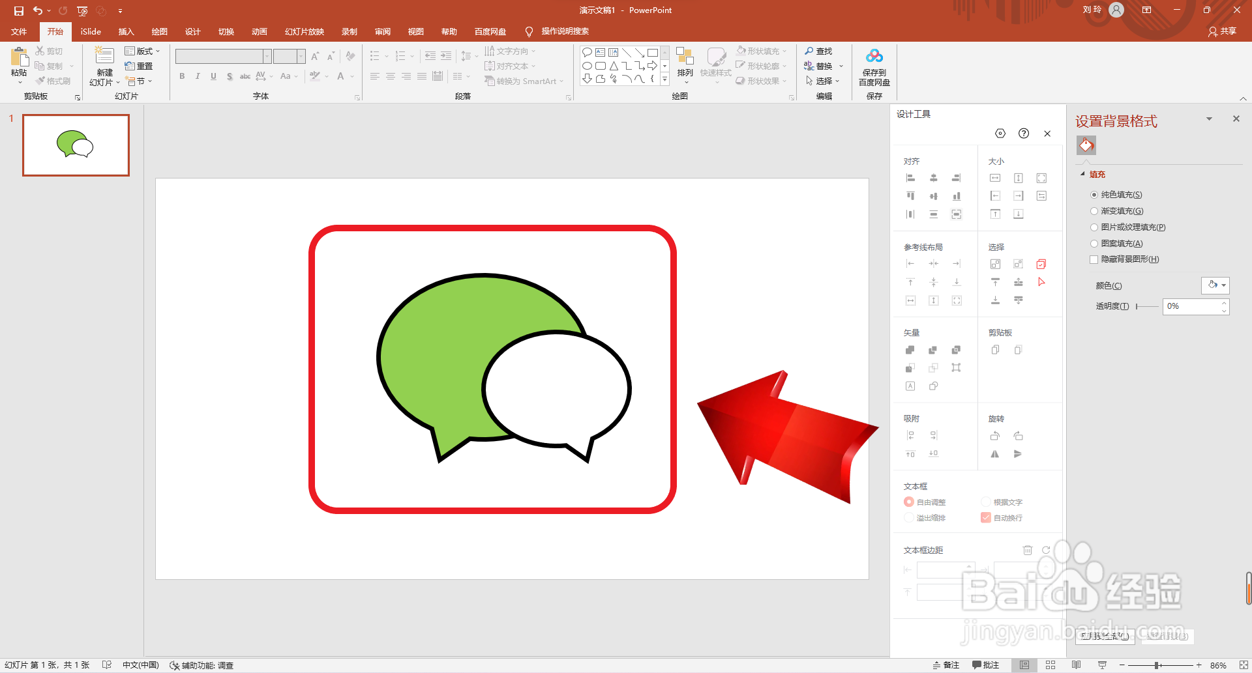Click the copy icon under 剪贴板

pos(995,350)
